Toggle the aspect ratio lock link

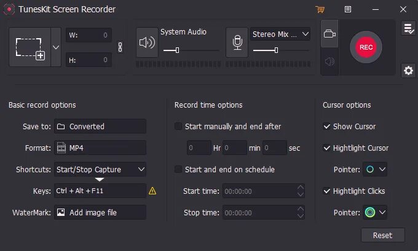coord(120,47)
